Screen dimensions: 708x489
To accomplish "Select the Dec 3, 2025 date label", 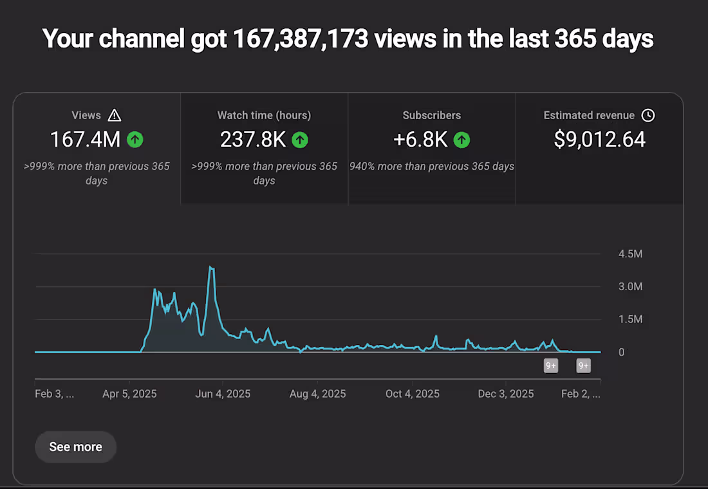I will tap(506, 393).
